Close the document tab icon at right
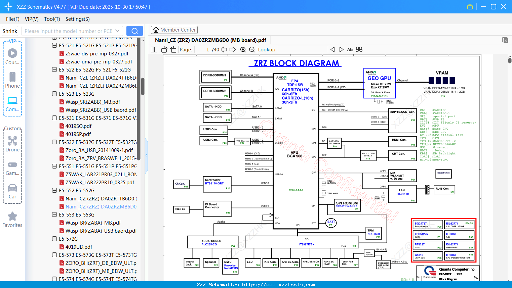Screen dimensions: 512x288 (x=505, y=40)
